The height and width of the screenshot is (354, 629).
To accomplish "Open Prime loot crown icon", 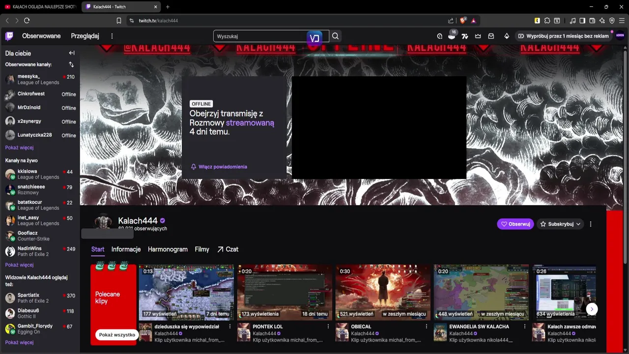I will (478, 36).
